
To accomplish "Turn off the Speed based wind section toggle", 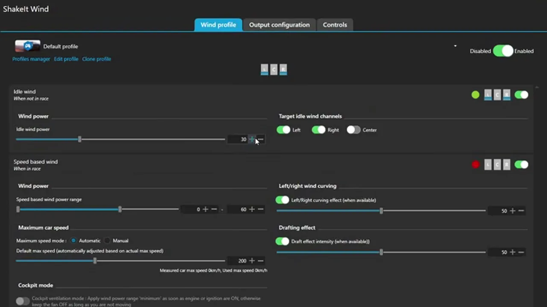I will click(x=521, y=165).
